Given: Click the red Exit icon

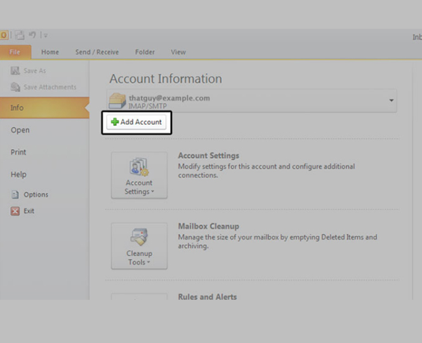Looking at the screenshot, I should [x=15, y=211].
